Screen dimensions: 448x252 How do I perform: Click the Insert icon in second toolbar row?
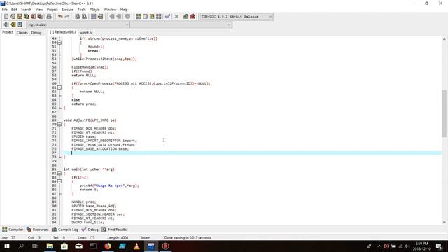6,25
